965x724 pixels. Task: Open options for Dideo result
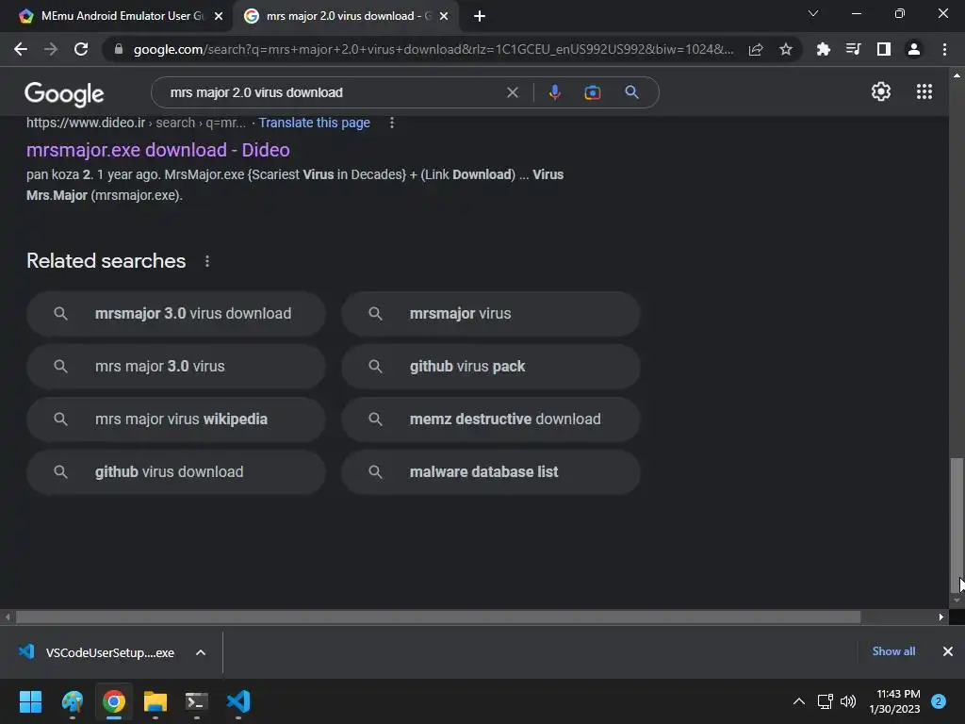392,123
